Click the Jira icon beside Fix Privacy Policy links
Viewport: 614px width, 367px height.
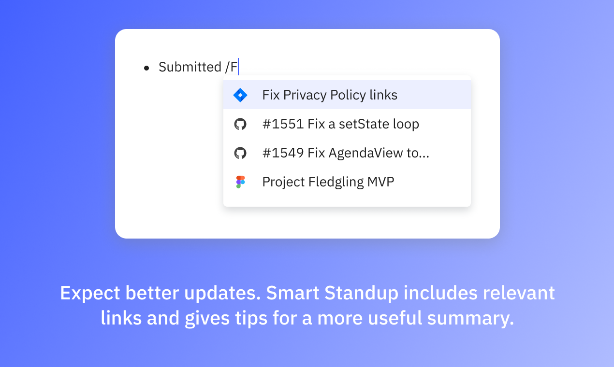pos(240,95)
